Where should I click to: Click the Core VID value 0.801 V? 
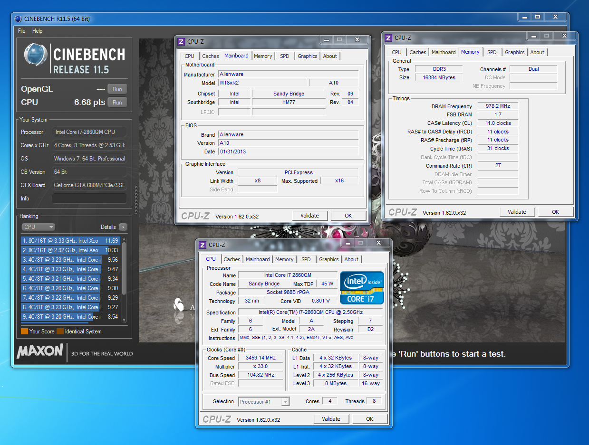tap(320, 301)
